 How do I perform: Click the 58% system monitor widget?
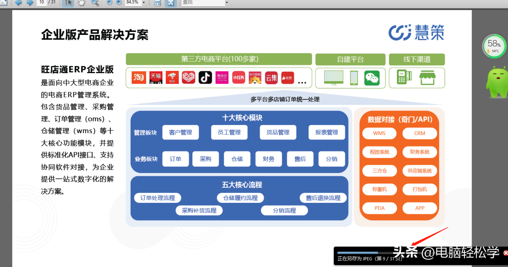[x=494, y=46]
